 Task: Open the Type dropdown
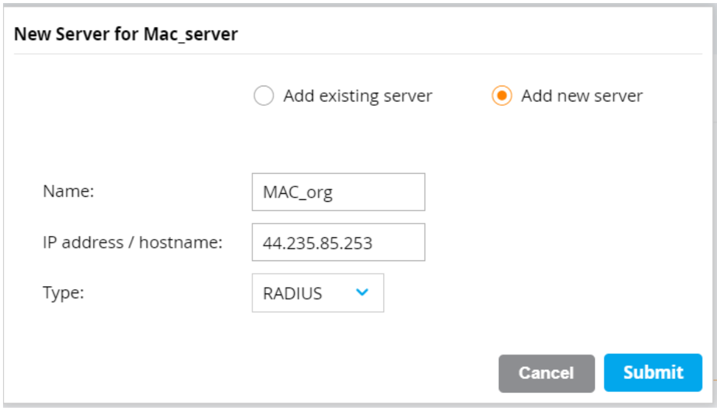pyautogui.click(x=318, y=293)
